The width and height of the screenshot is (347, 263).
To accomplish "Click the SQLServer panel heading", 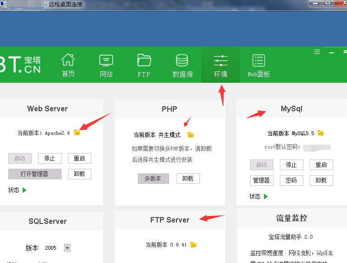I will tap(48, 221).
